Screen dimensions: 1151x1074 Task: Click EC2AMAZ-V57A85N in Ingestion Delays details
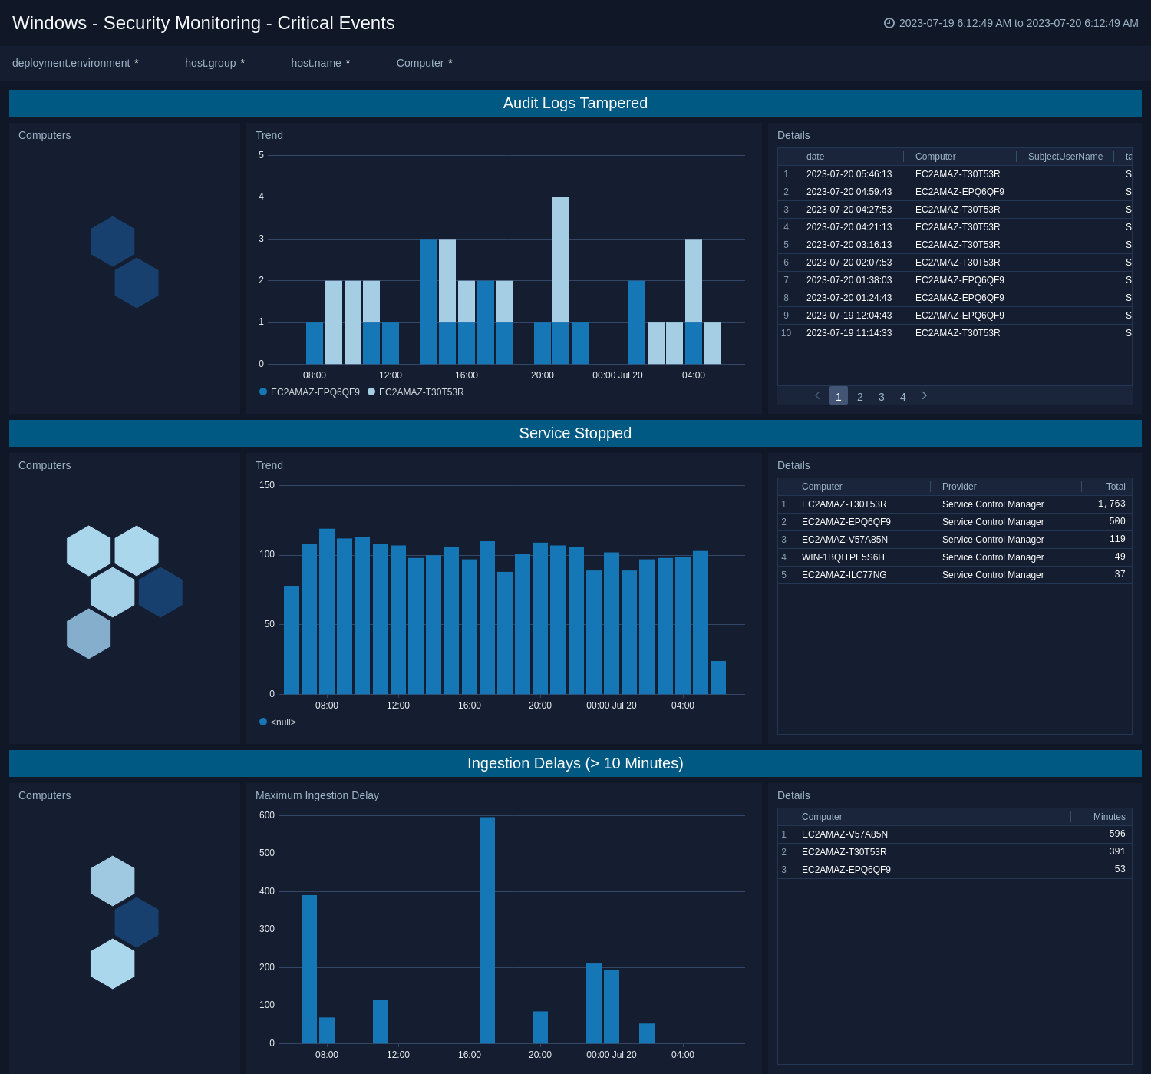click(x=844, y=834)
